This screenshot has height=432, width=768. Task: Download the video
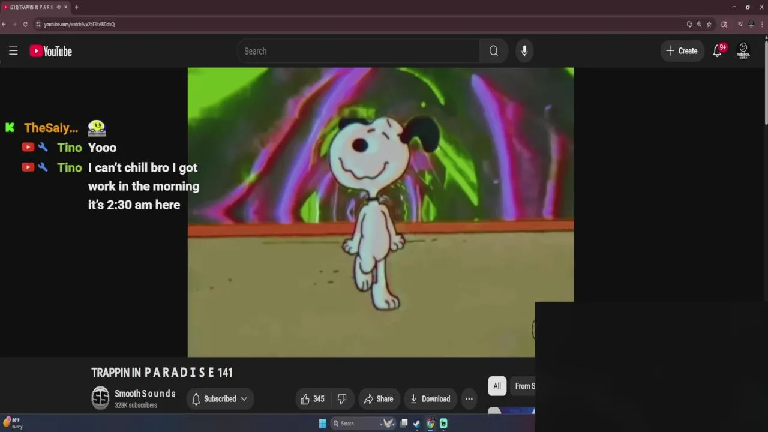click(x=430, y=399)
